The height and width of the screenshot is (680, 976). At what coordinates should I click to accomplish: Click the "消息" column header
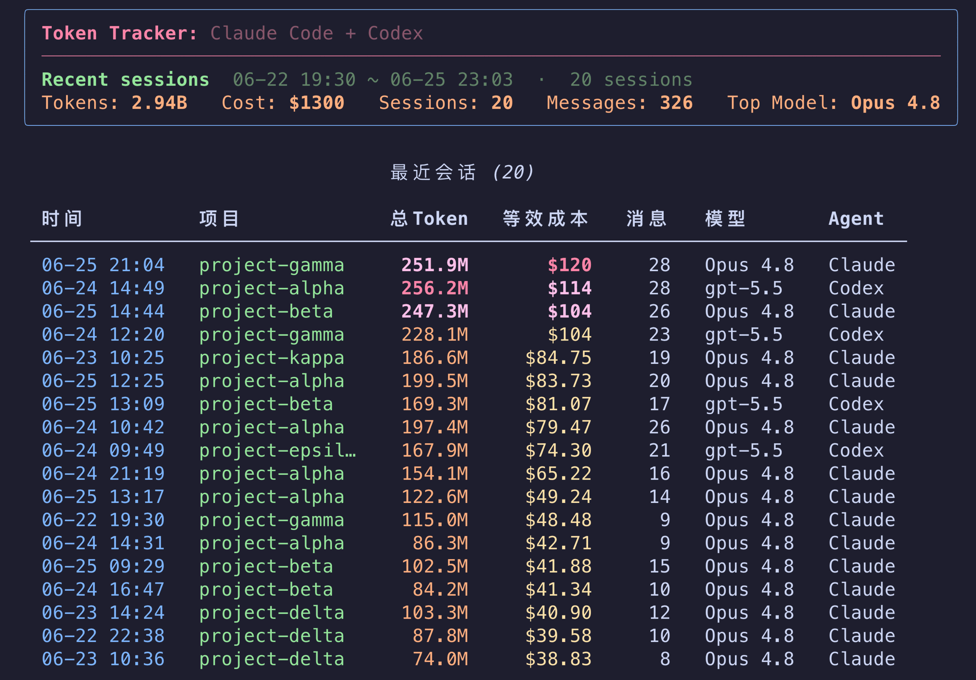(647, 219)
